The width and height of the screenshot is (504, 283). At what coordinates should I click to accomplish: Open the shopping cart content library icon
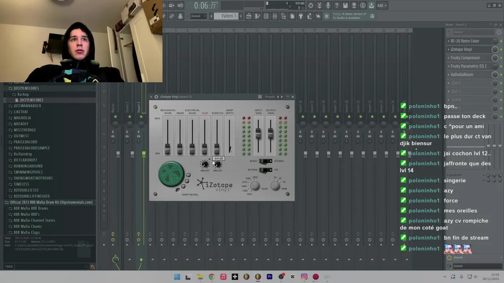[x=326, y=16]
